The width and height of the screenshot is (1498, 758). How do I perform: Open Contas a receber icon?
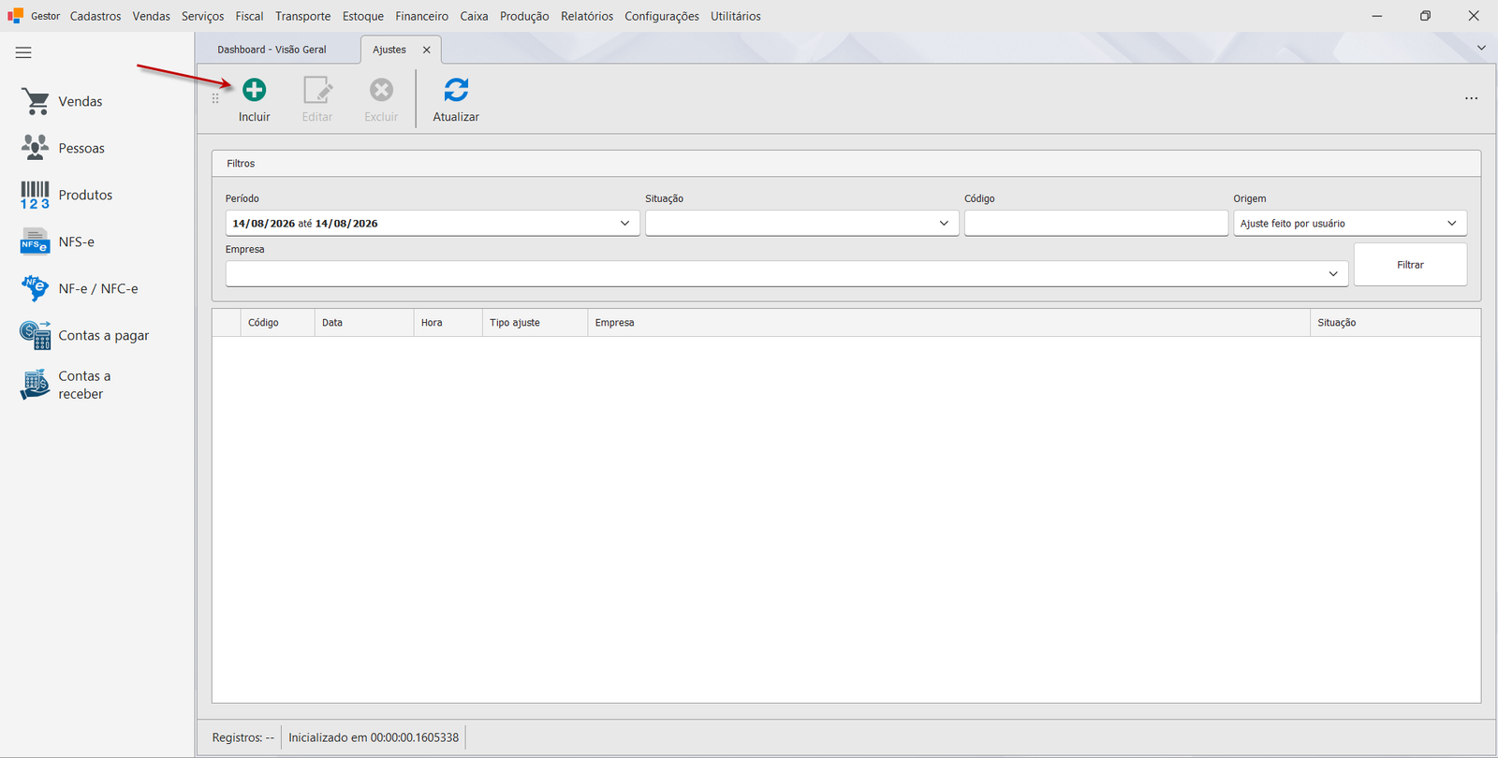[36, 385]
